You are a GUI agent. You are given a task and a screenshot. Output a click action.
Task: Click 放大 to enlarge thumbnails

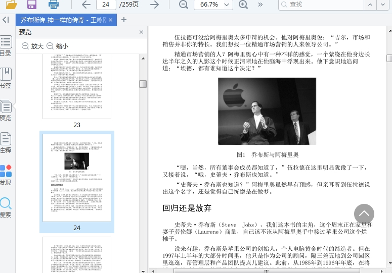pos(32,46)
